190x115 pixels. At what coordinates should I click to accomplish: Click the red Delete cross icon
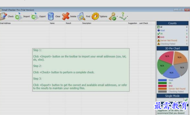click(66, 16)
